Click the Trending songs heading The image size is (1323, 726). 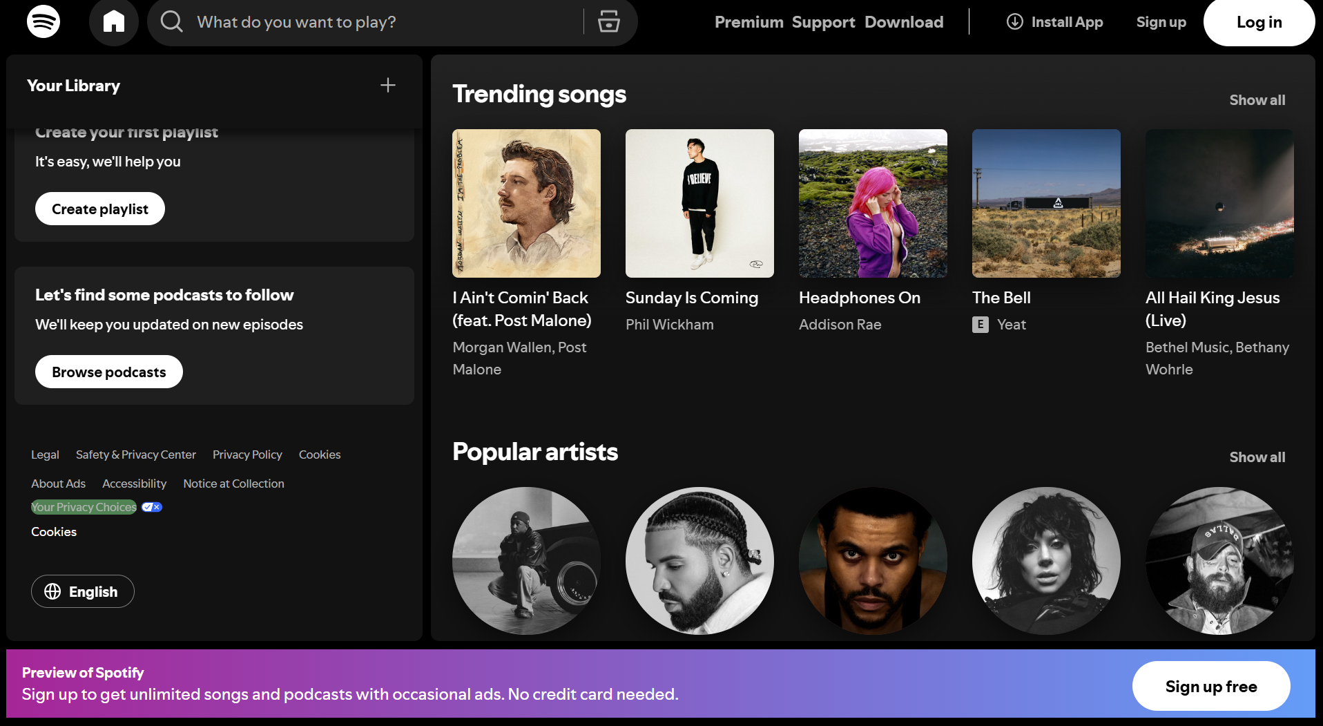pos(539,94)
